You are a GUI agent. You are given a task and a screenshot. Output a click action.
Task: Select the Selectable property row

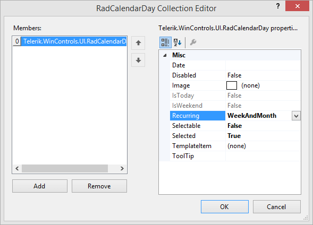[235, 126]
